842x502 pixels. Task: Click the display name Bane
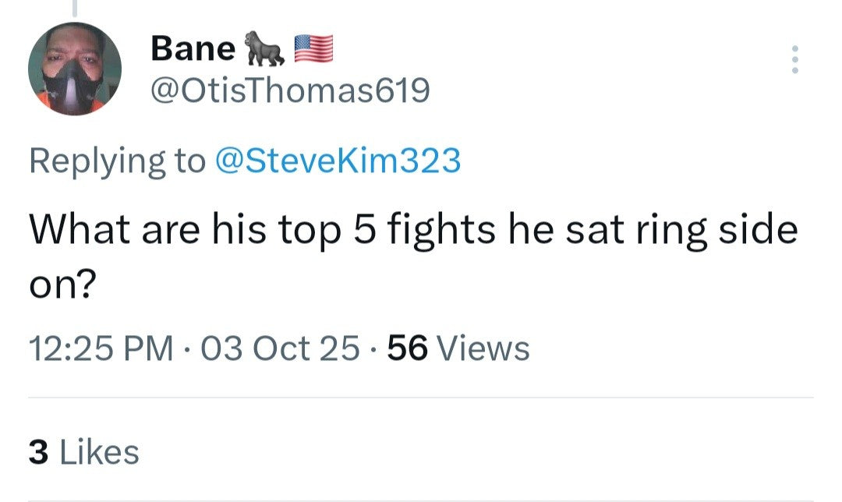pos(193,48)
